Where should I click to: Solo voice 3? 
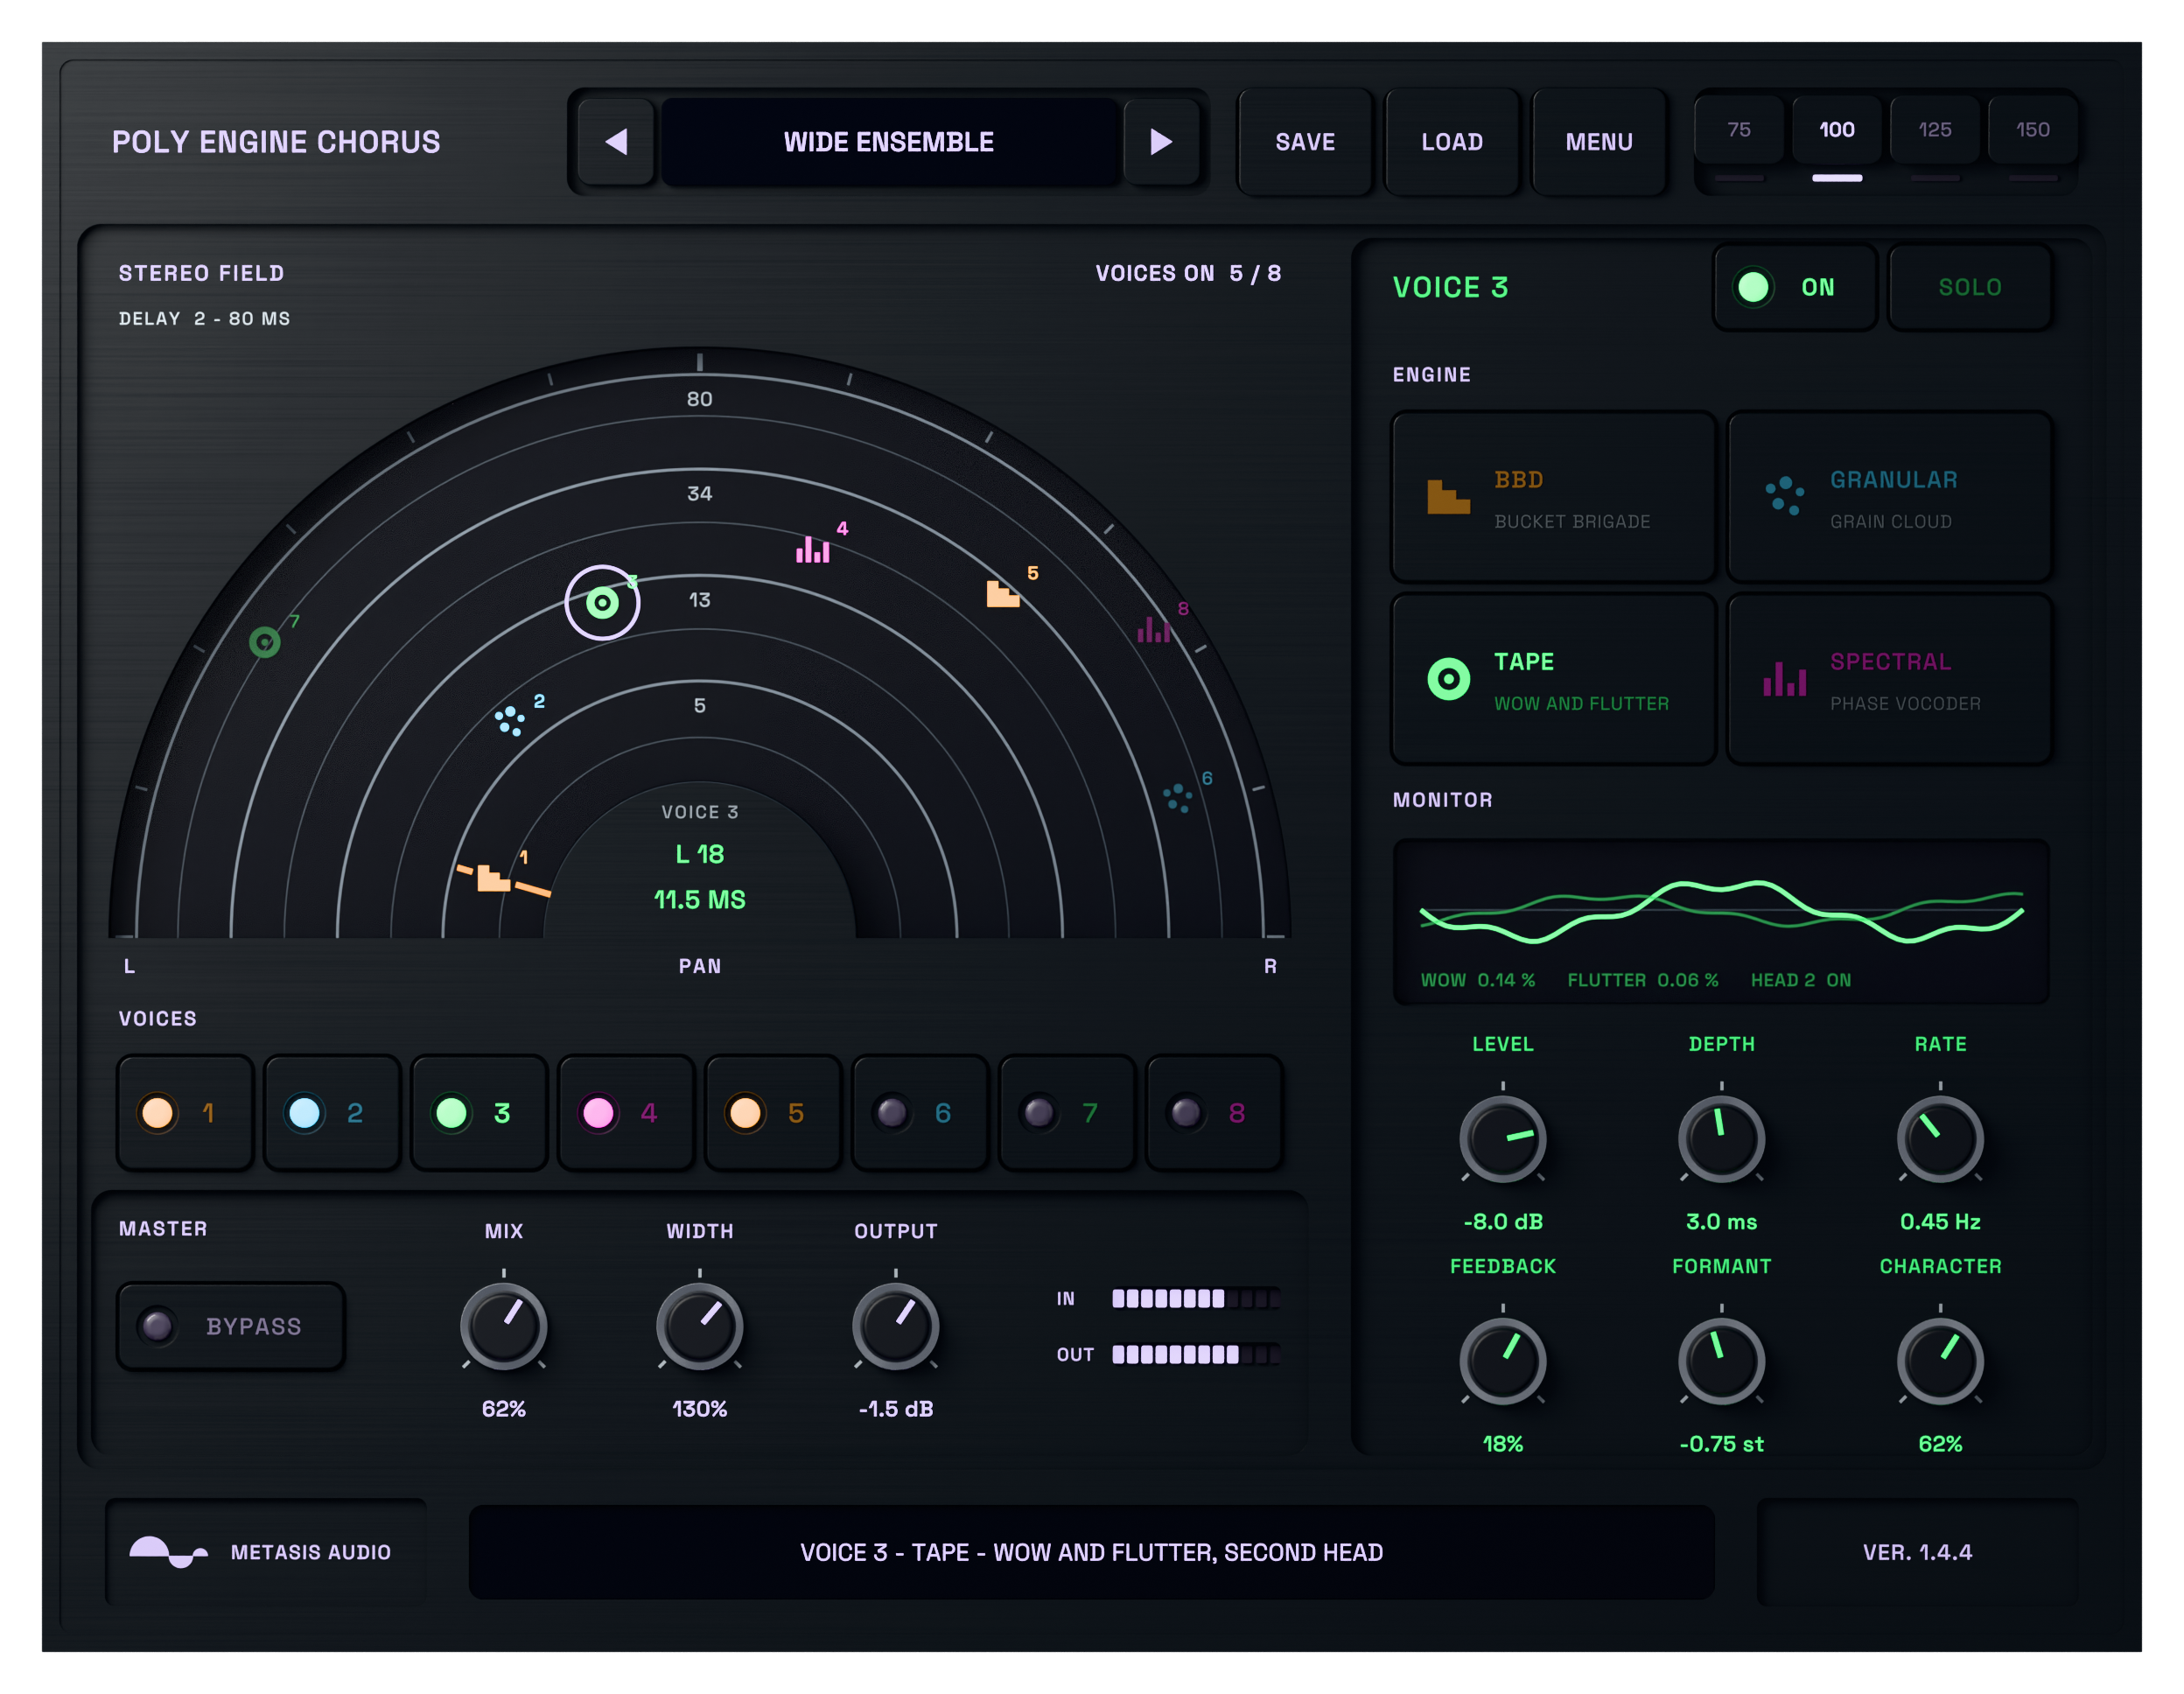click(1969, 287)
